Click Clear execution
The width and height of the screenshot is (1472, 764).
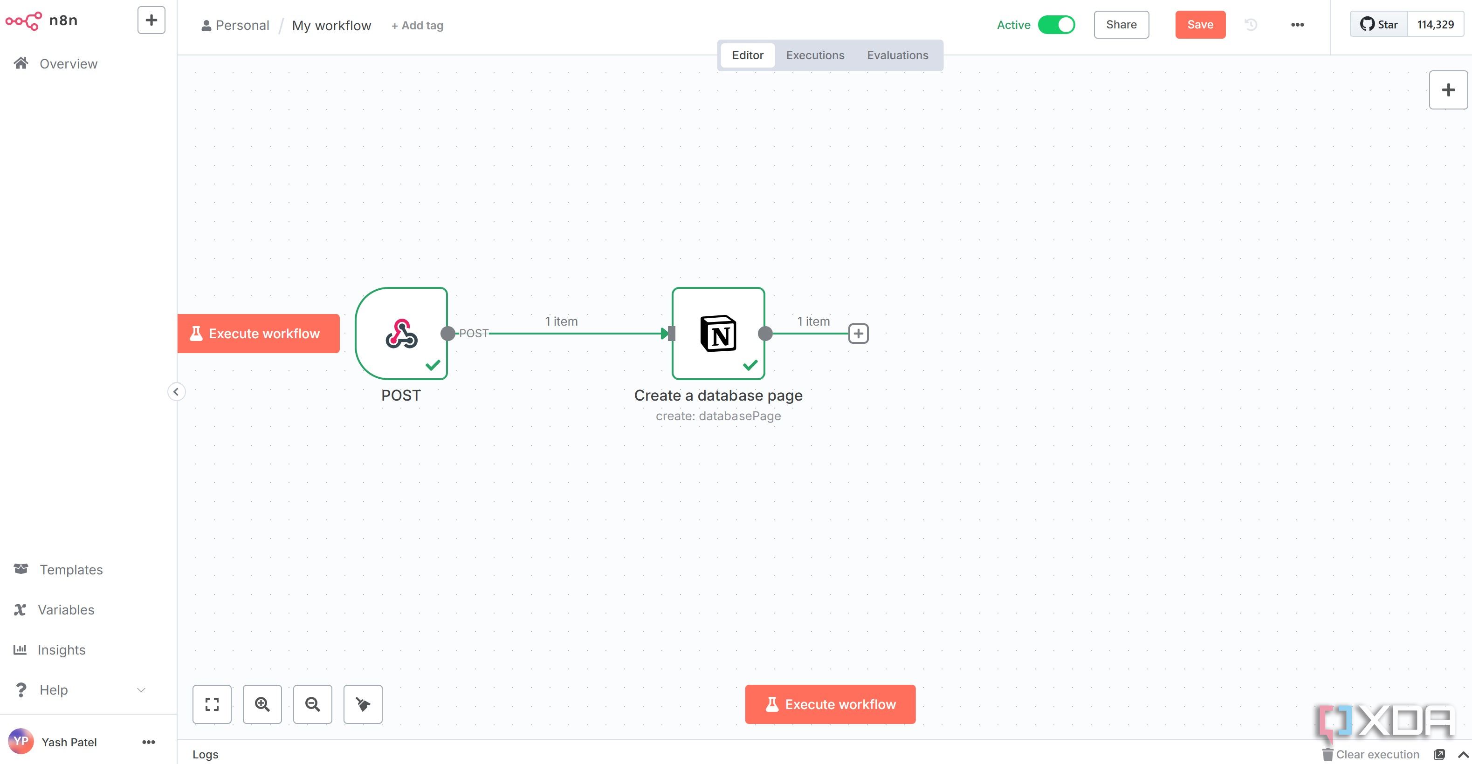(1371, 754)
